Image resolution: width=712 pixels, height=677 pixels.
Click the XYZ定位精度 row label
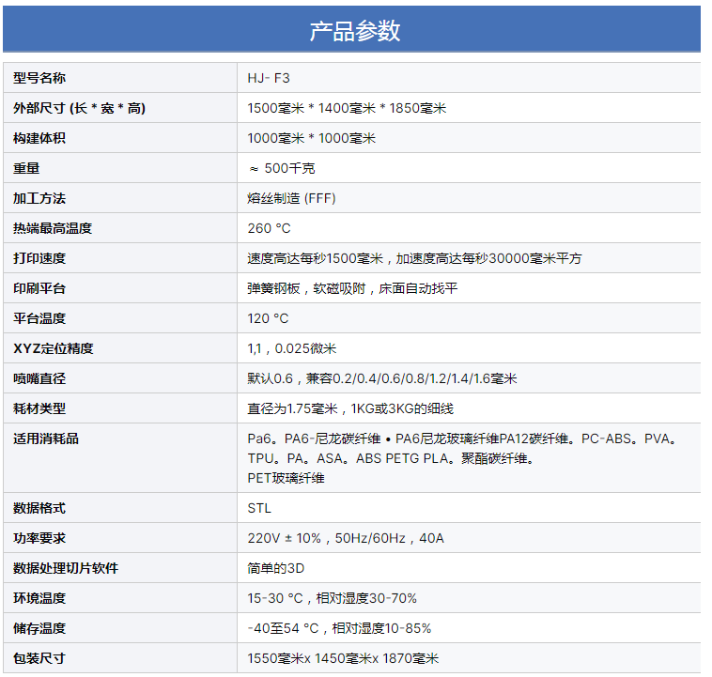[x=54, y=348]
